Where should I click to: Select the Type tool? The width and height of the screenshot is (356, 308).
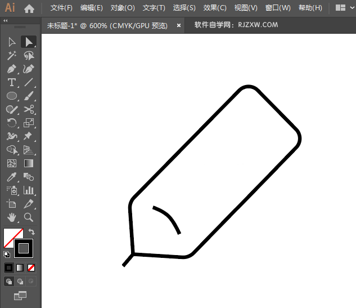[12, 82]
